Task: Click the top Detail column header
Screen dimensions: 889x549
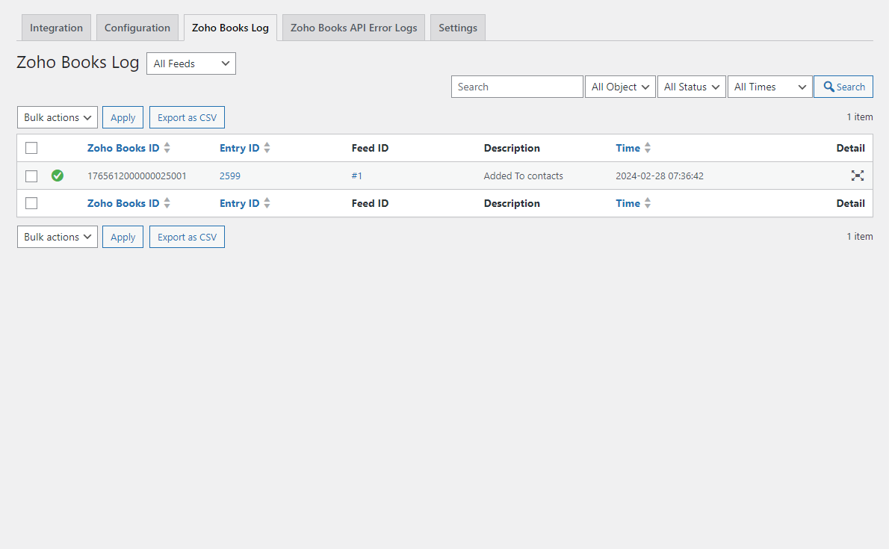Action: pos(850,148)
